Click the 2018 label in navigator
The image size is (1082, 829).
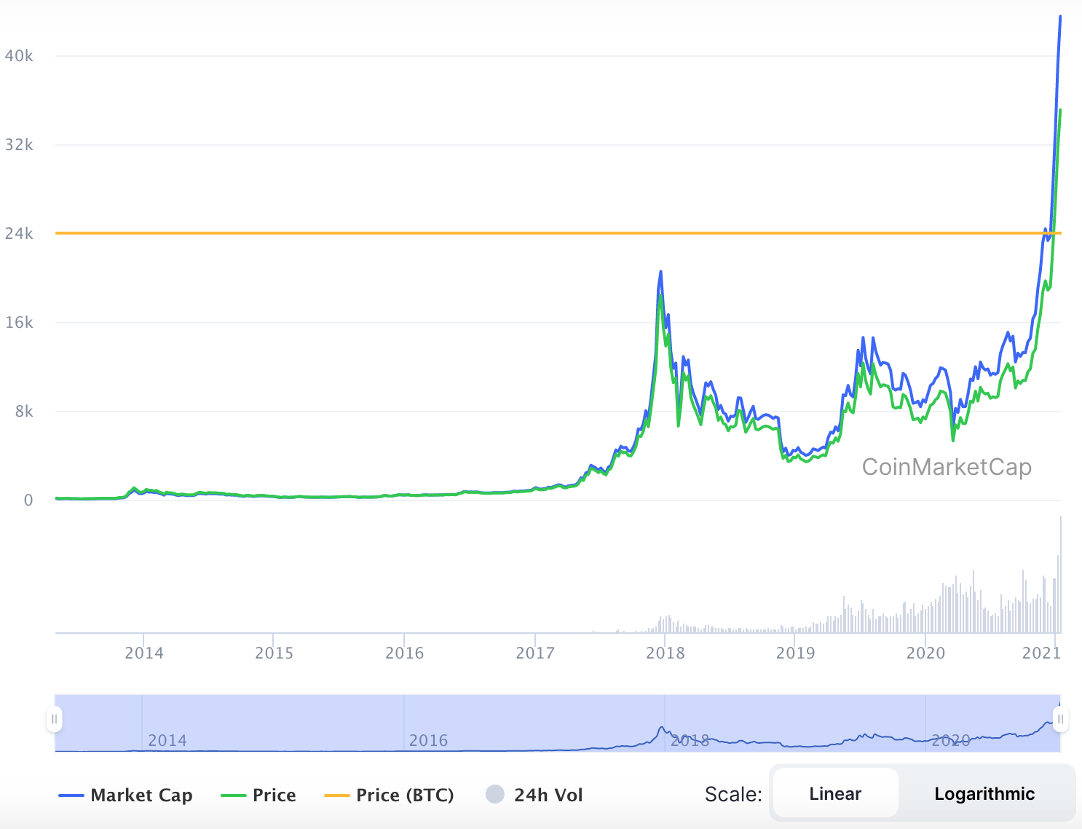(x=690, y=740)
